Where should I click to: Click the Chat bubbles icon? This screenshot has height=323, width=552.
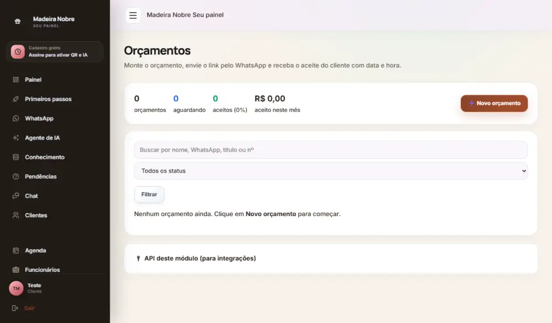16,196
